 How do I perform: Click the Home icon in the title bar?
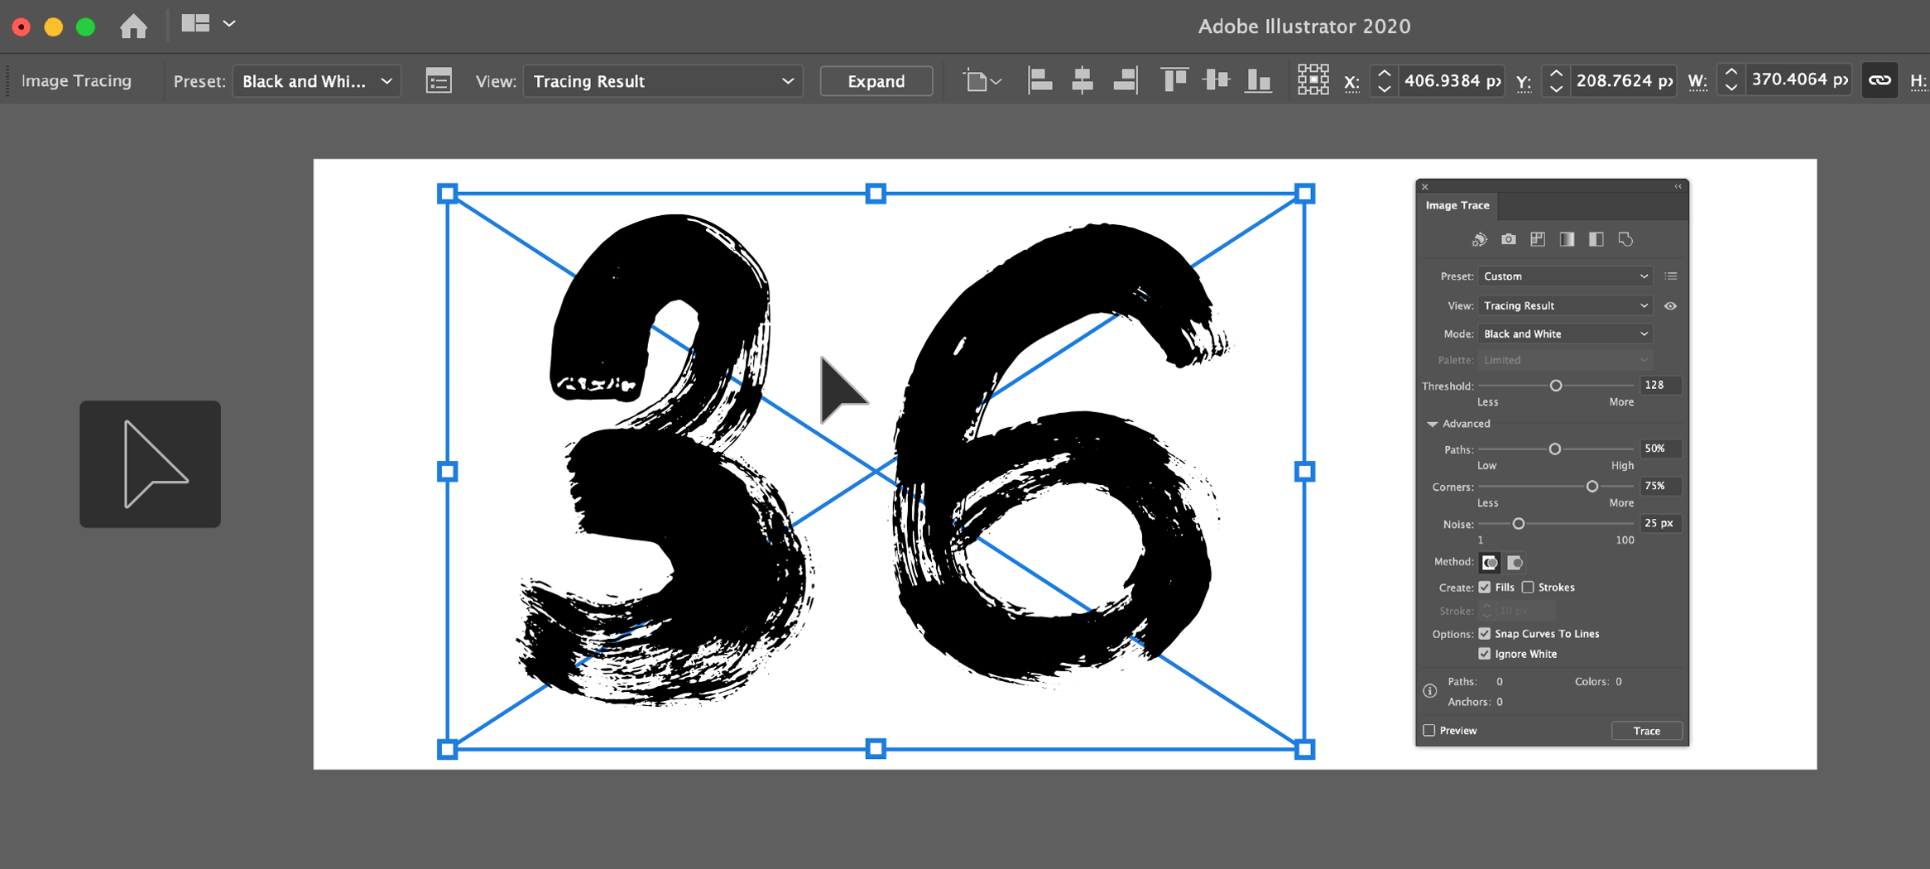(x=133, y=26)
